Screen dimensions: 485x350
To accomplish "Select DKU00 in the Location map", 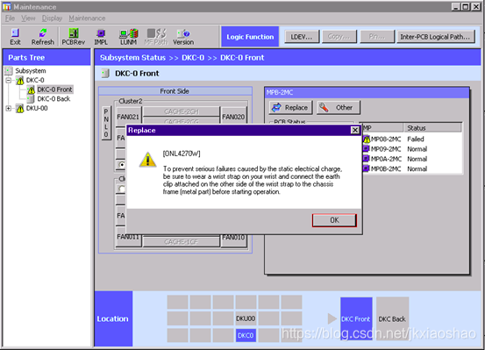I will coord(246,318).
